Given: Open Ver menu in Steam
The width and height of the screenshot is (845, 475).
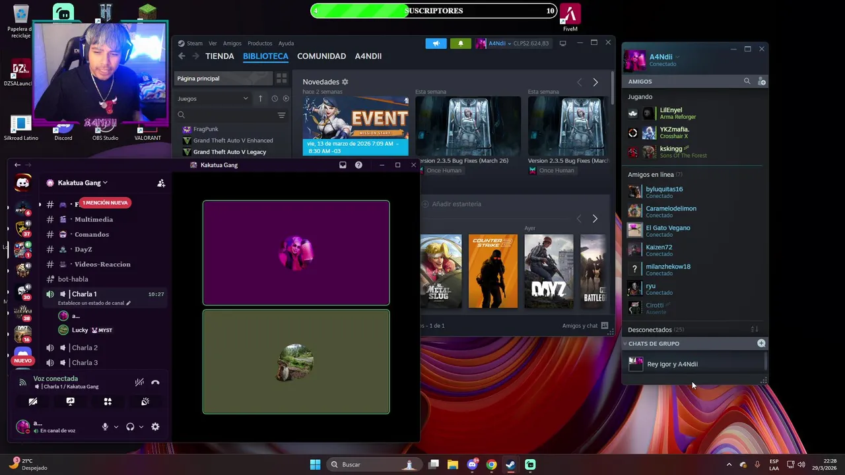Looking at the screenshot, I should point(213,44).
